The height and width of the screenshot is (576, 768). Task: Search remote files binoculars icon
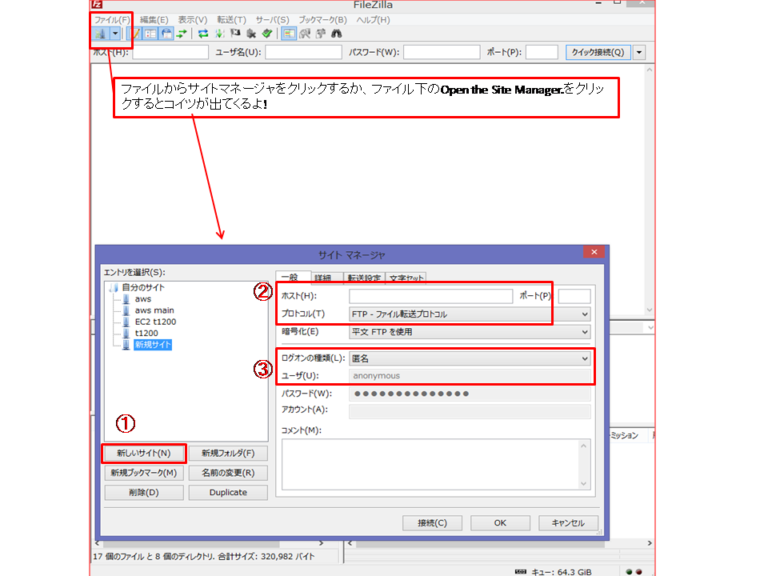(337, 34)
